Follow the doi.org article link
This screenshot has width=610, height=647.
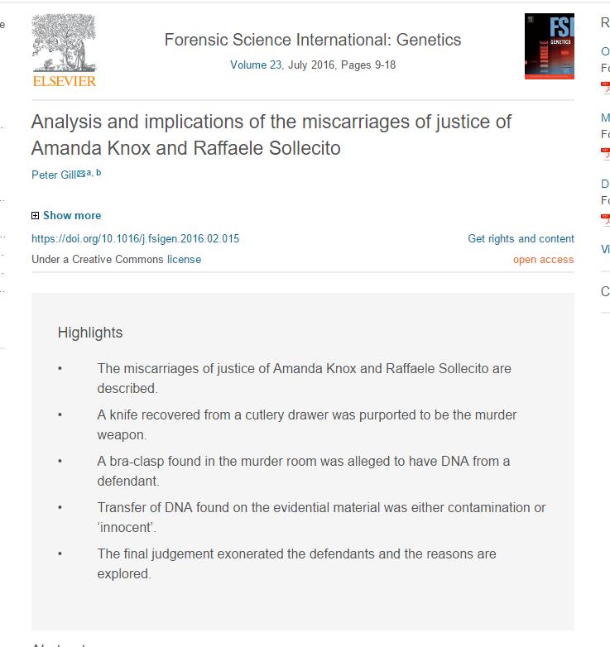click(136, 238)
